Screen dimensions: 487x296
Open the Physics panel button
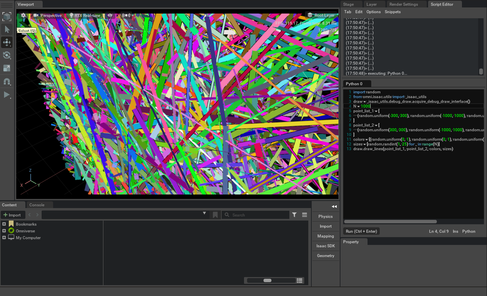click(326, 217)
